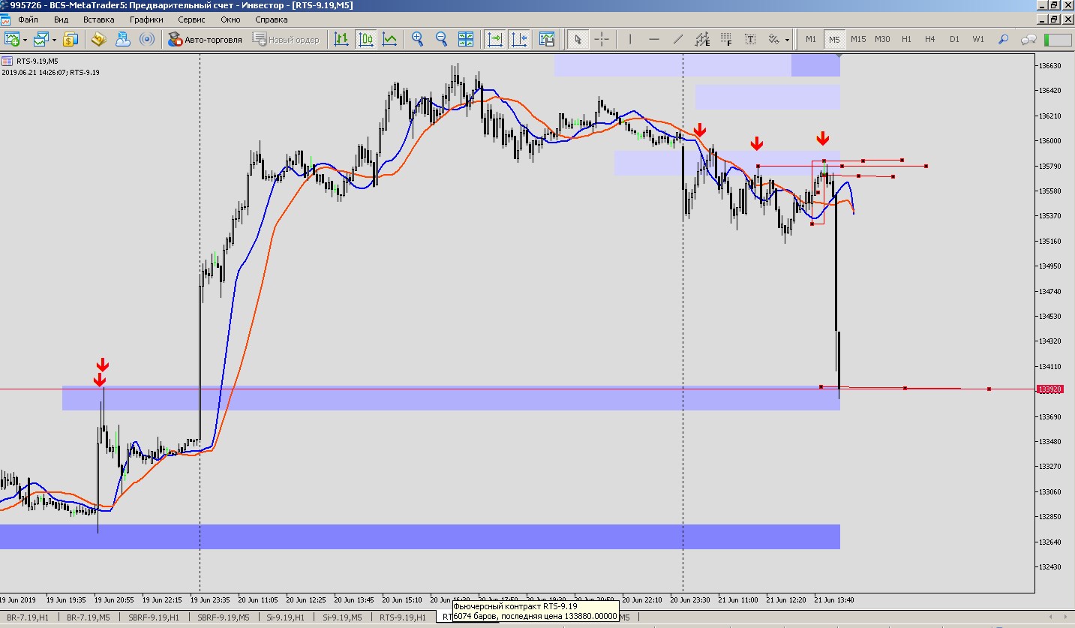Open the Вставка menu
Image resolution: width=1075 pixels, height=628 pixels.
pos(99,20)
